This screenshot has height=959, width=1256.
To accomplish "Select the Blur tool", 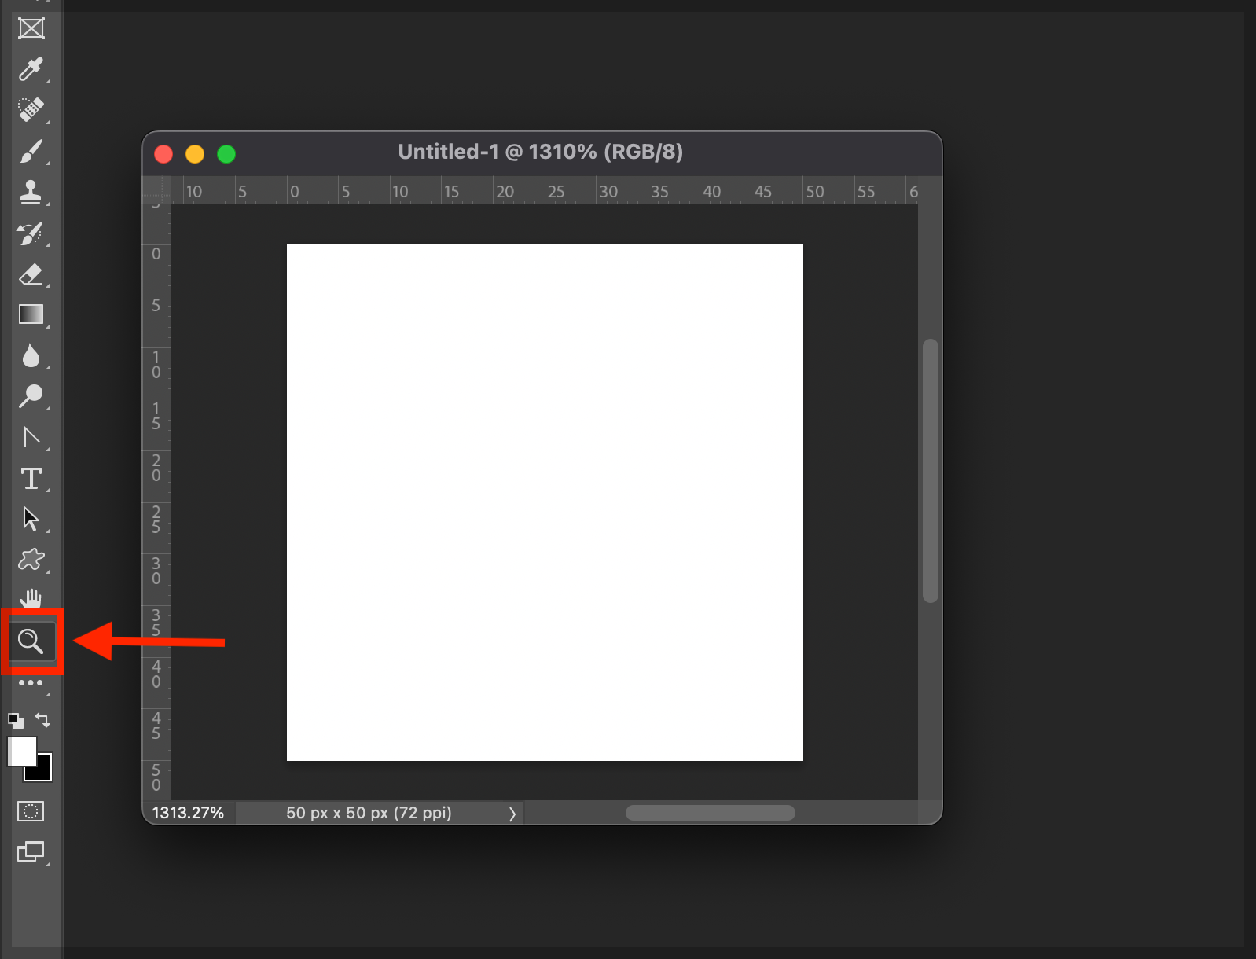I will (x=31, y=356).
